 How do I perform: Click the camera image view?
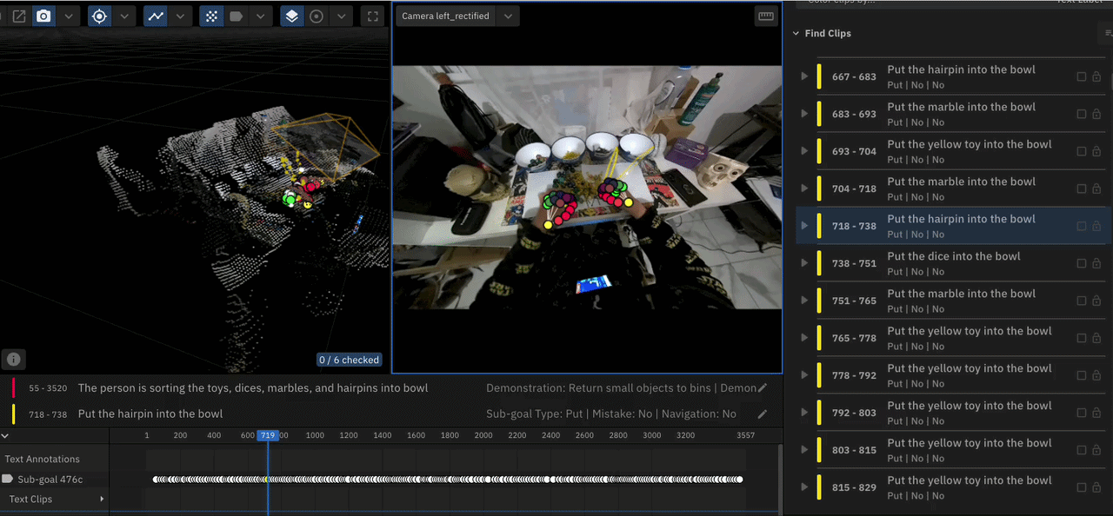pyautogui.click(x=587, y=187)
